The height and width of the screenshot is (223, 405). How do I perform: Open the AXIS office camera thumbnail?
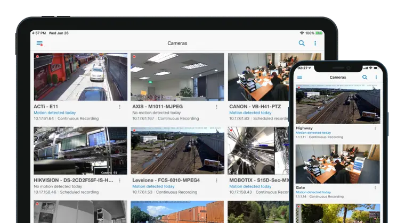177,76
